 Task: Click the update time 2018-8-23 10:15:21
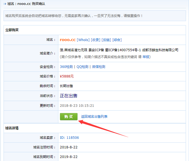[77, 105]
